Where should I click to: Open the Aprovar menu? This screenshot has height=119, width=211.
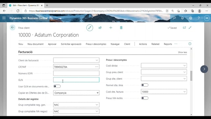(x=52, y=44)
